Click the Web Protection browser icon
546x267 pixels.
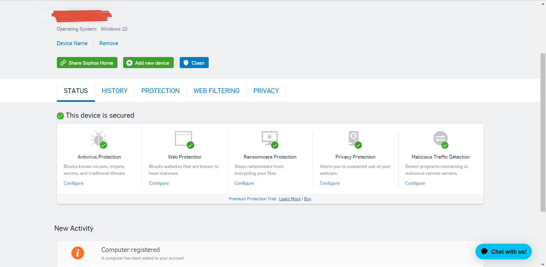[x=184, y=139]
